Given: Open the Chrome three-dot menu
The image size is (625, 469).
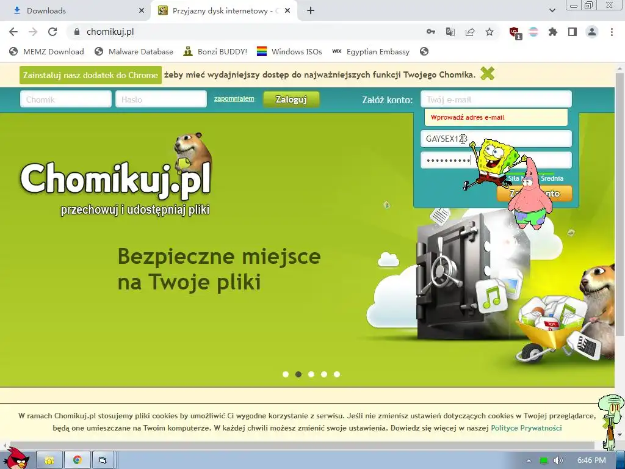Looking at the screenshot, I should click(612, 32).
